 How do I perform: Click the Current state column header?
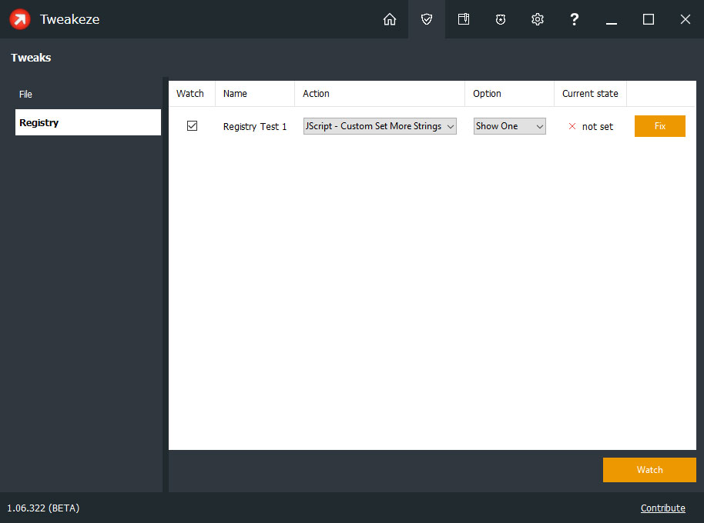click(589, 93)
